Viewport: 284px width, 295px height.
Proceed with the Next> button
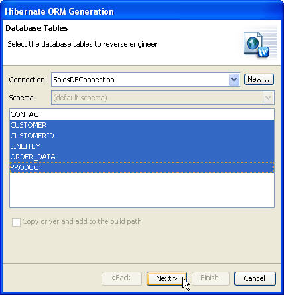167,278
